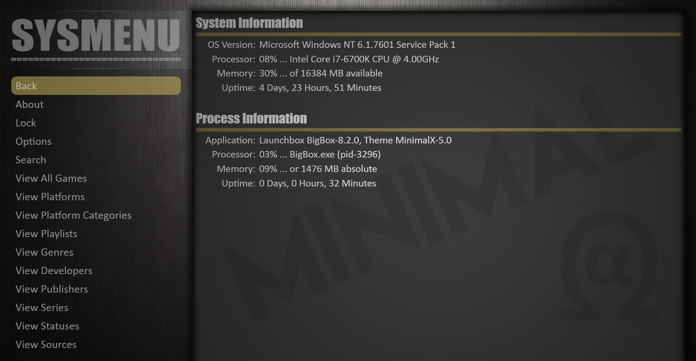Click the SYSMENU title logo
This screenshot has height=361, width=696.
point(96,35)
